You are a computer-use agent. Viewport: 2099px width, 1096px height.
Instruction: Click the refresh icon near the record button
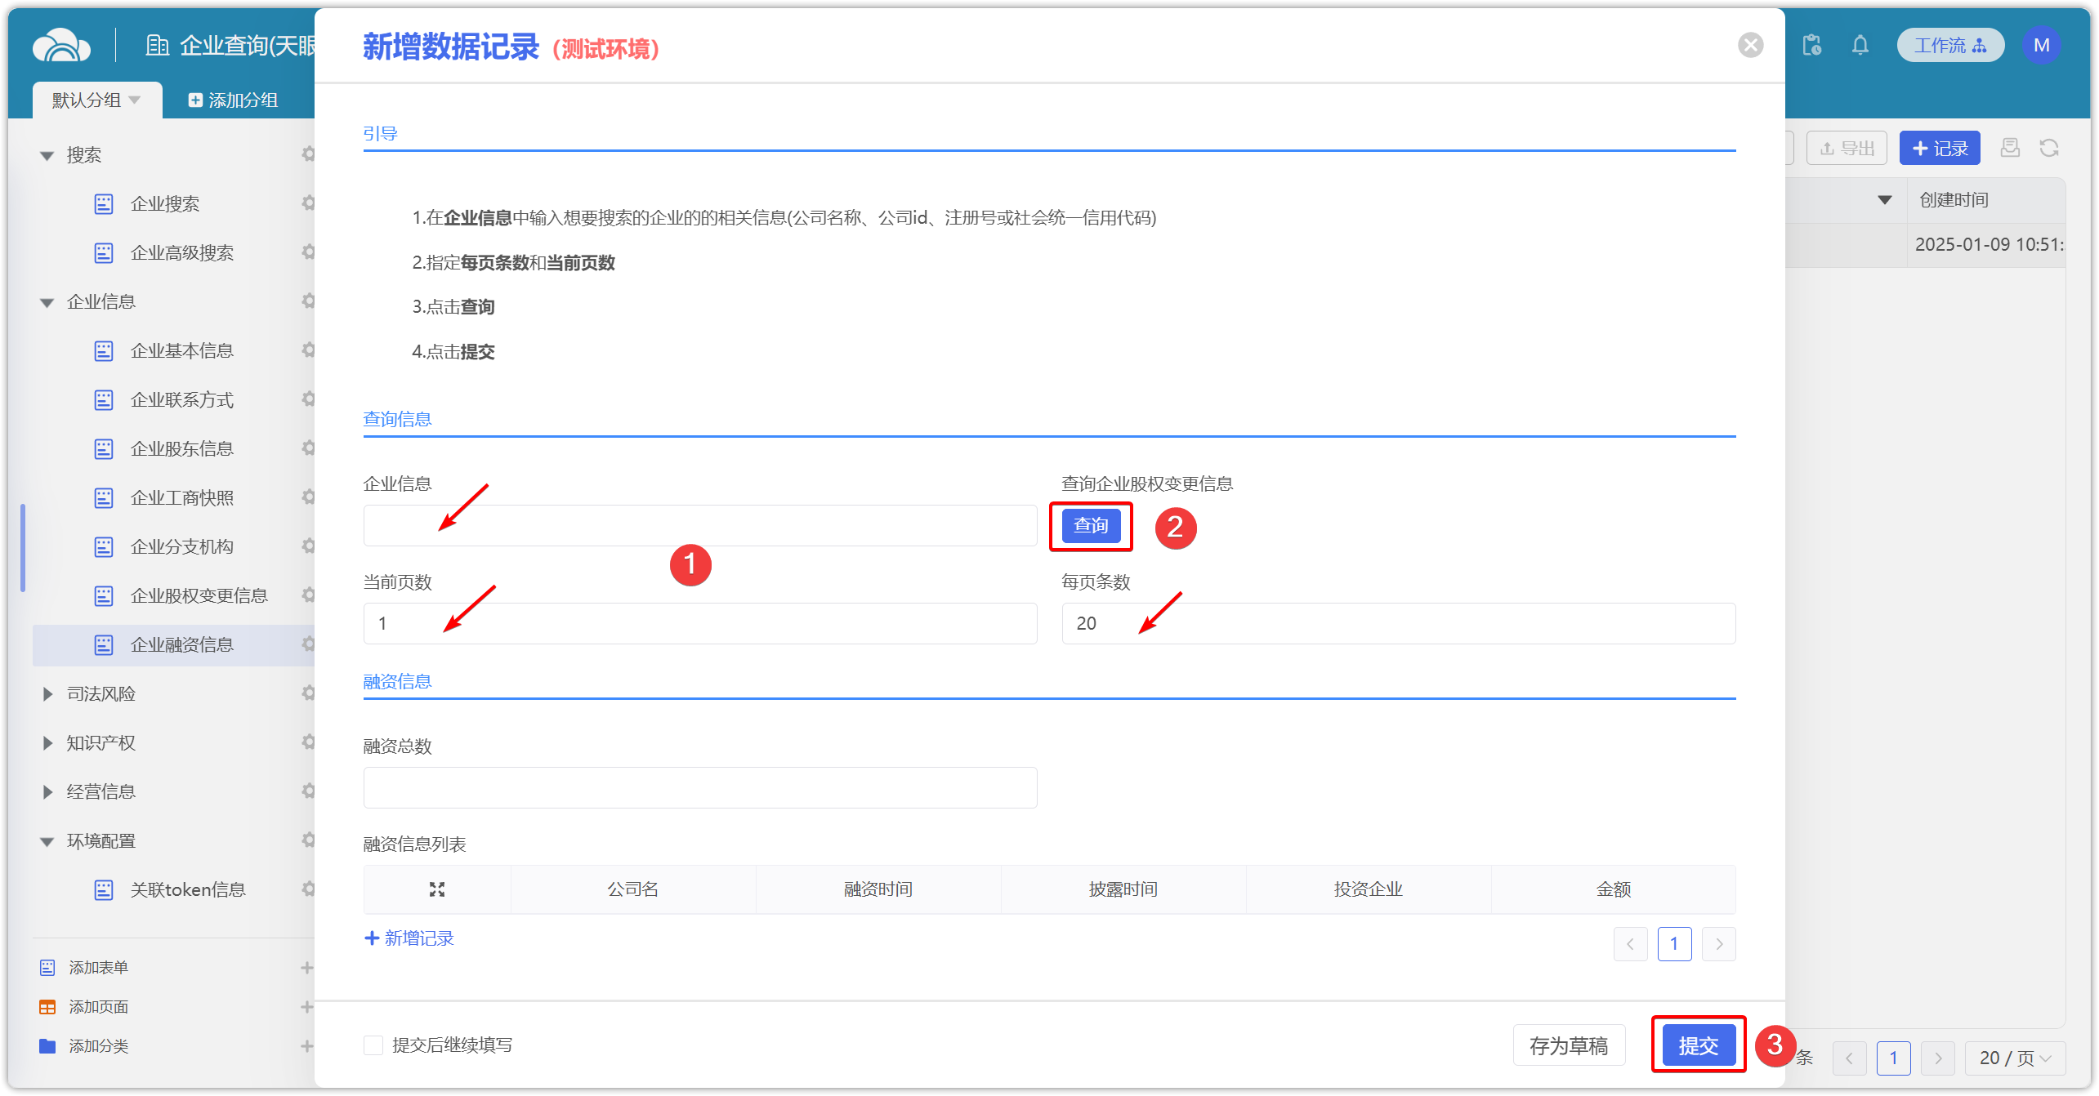pos(2048,148)
